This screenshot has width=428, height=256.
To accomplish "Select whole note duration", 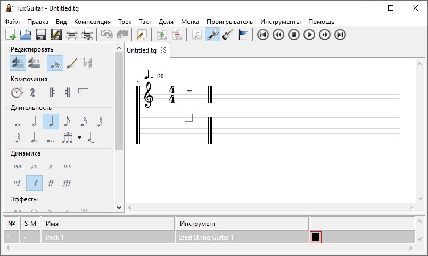I will tap(18, 124).
